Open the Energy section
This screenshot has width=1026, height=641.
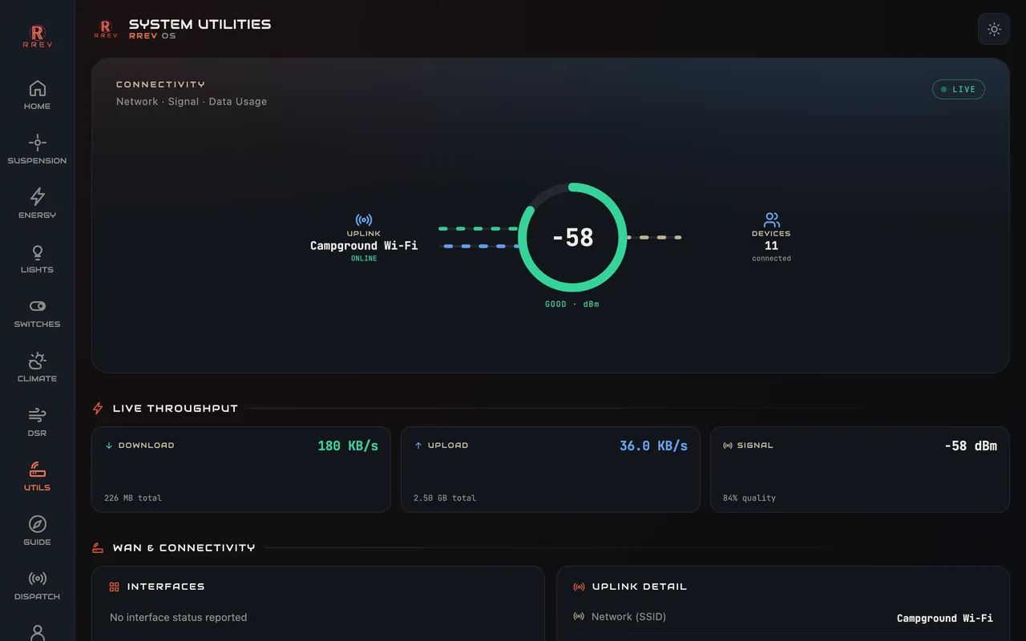pos(37,204)
